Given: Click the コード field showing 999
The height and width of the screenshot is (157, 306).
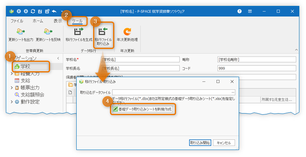Looking at the screenshot, I should click(257, 69).
